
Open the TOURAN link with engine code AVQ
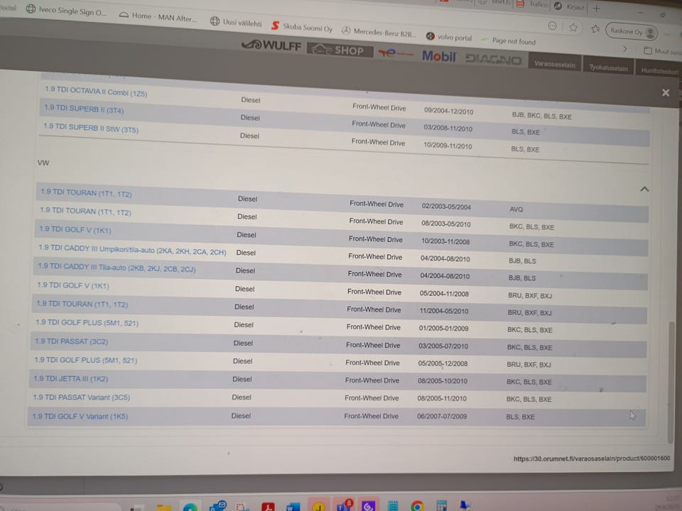[86, 193]
